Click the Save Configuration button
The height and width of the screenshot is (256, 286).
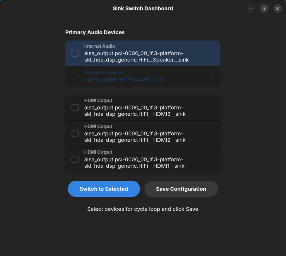coord(181,189)
